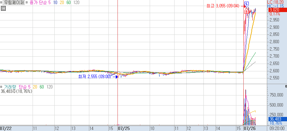Toggle the square marker before 거래량
Screen dimensions: 287x131
pos(1,87)
